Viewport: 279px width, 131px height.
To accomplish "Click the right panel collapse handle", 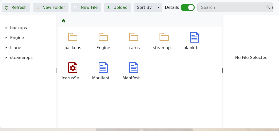I will [223, 70].
